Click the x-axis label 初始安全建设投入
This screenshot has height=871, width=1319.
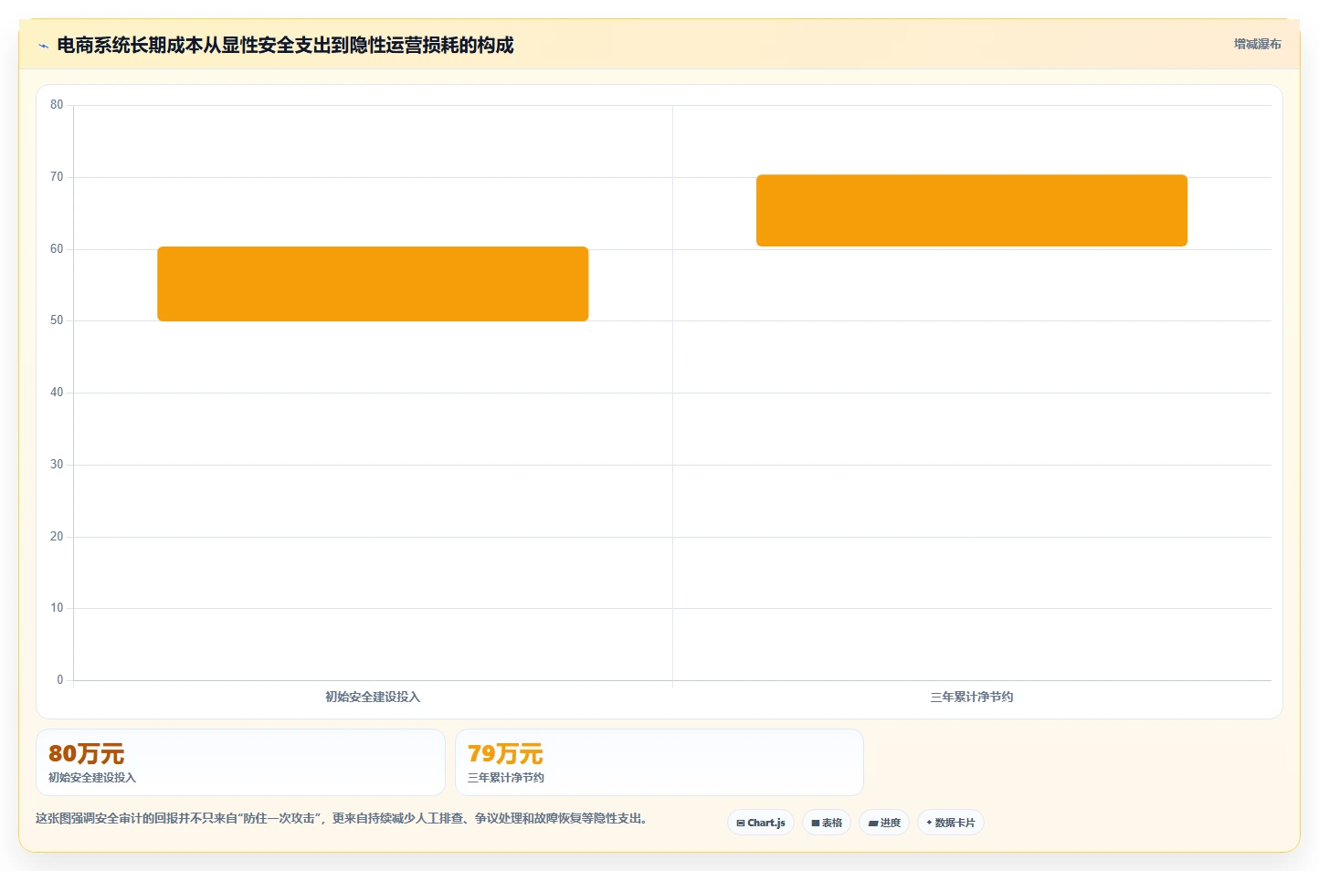click(x=373, y=697)
